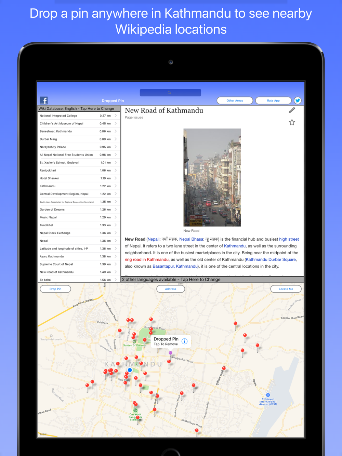
Task: Follow the Kathmandu link in article
Action: coord(235,246)
